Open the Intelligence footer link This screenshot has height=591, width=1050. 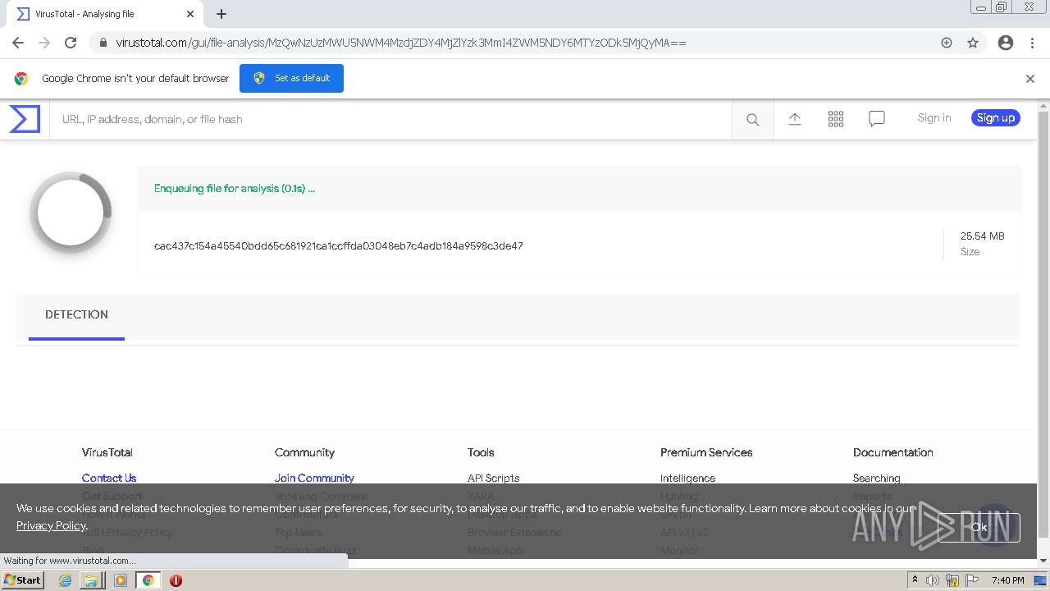[x=687, y=479]
